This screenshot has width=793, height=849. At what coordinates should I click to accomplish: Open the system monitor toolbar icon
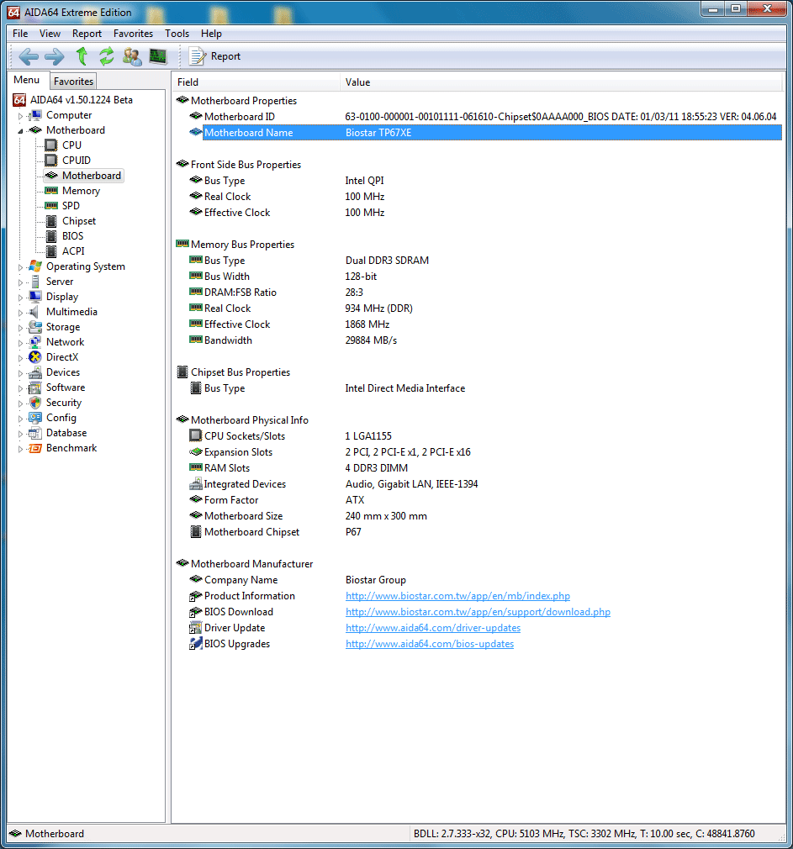[x=157, y=55]
